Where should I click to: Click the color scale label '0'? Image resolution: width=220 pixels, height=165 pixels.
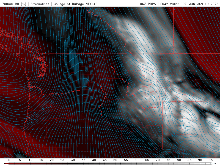[x=9, y=160]
